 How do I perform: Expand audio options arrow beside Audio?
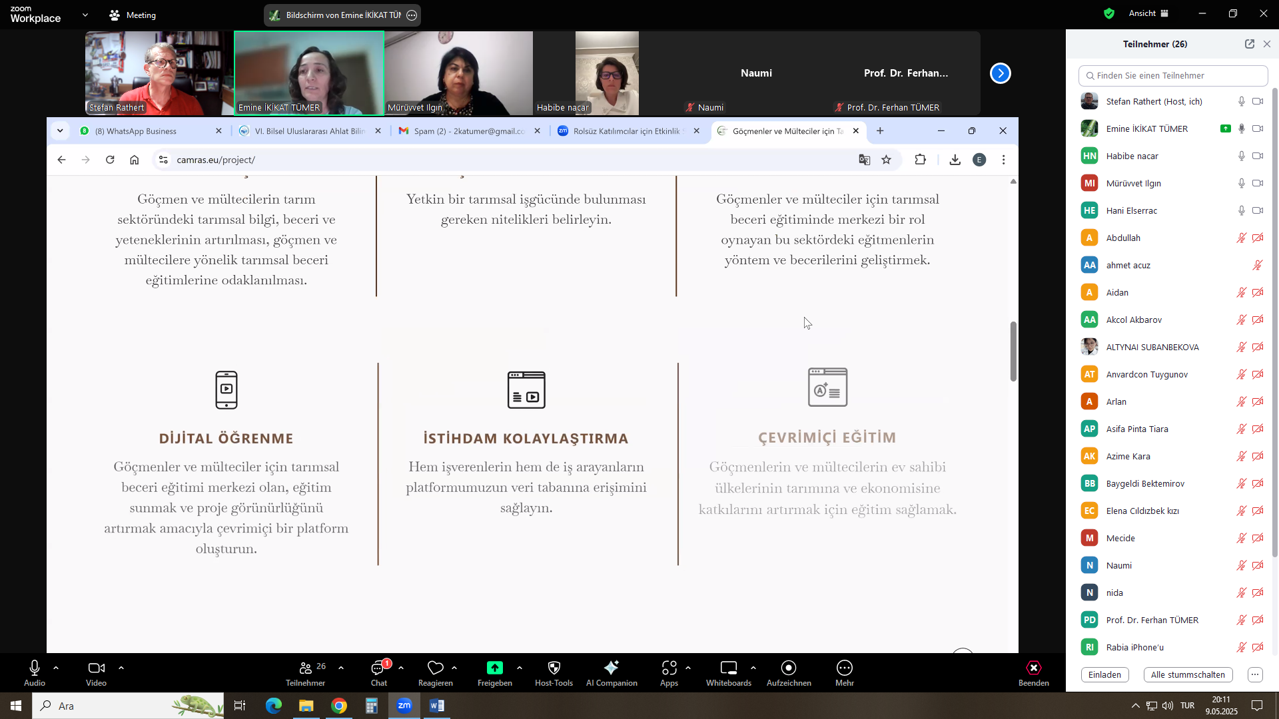[56, 667]
